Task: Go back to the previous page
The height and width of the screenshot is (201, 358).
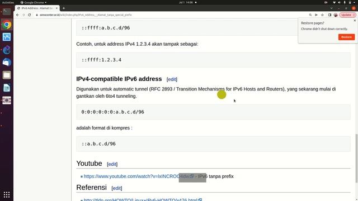Action: 17,15
